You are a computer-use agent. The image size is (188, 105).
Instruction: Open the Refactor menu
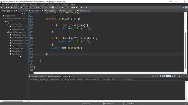tap(24, 5)
